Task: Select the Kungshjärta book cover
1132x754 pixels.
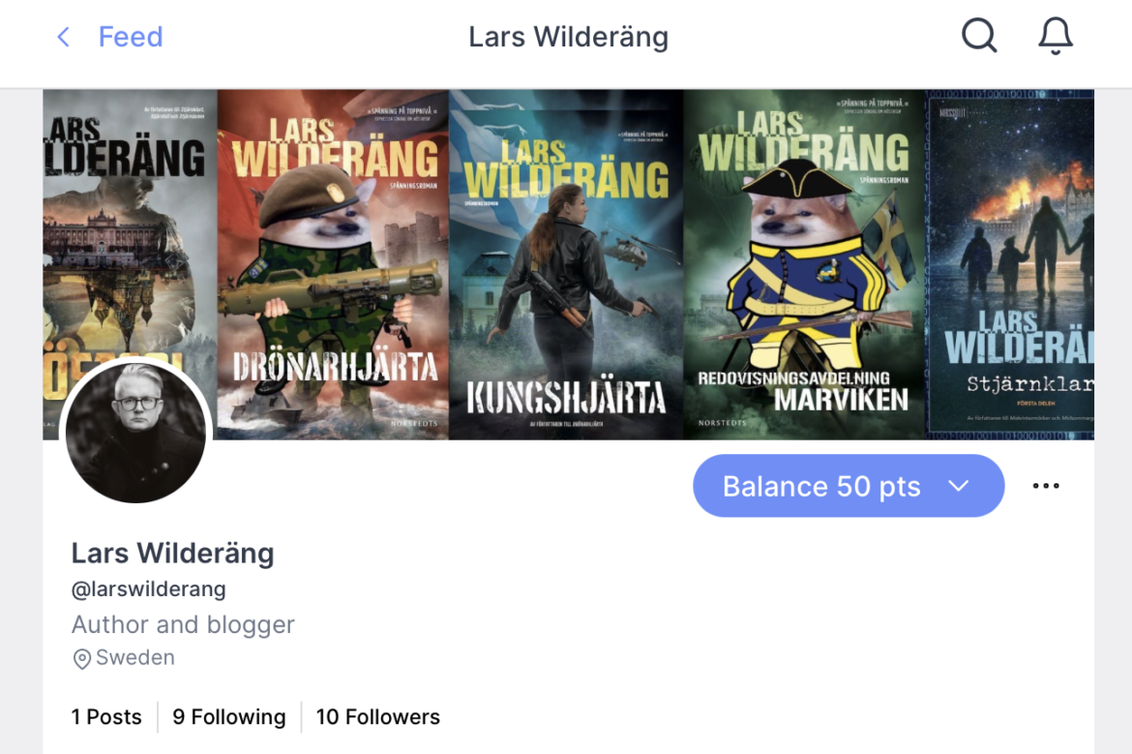Action: pyautogui.click(x=566, y=264)
